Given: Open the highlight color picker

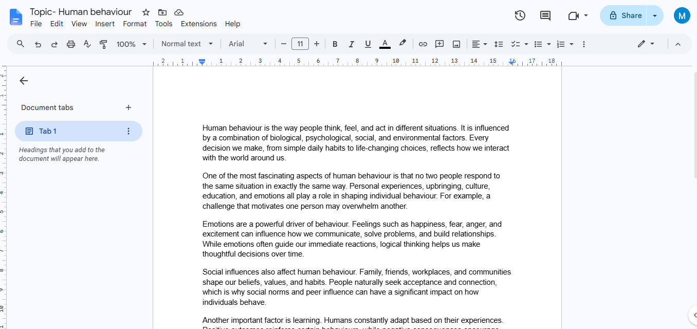Looking at the screenshot, I should pyautogui.click(x=402, y=44).
